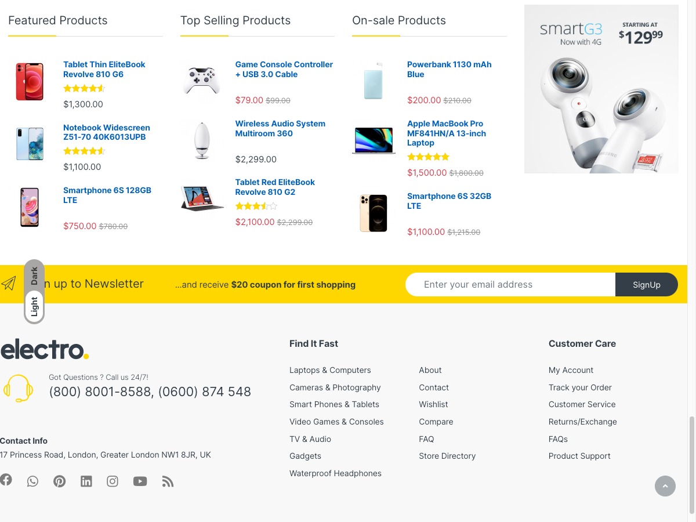Go to Track your Order

(580, 387)
